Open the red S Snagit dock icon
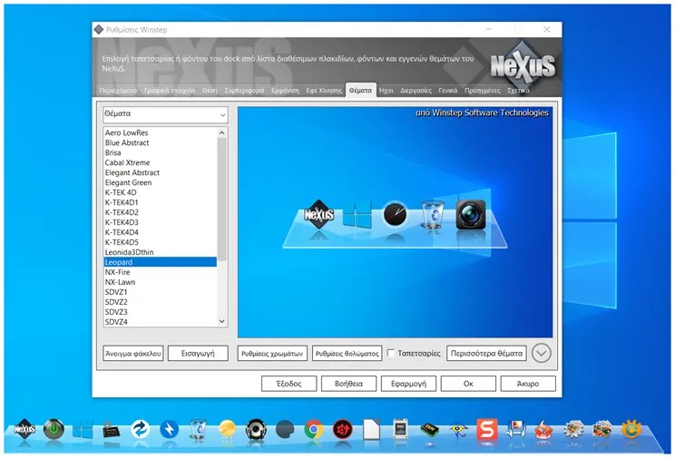Image resolution: width=675 pixels, height=458 pixels. click(487, 429)
